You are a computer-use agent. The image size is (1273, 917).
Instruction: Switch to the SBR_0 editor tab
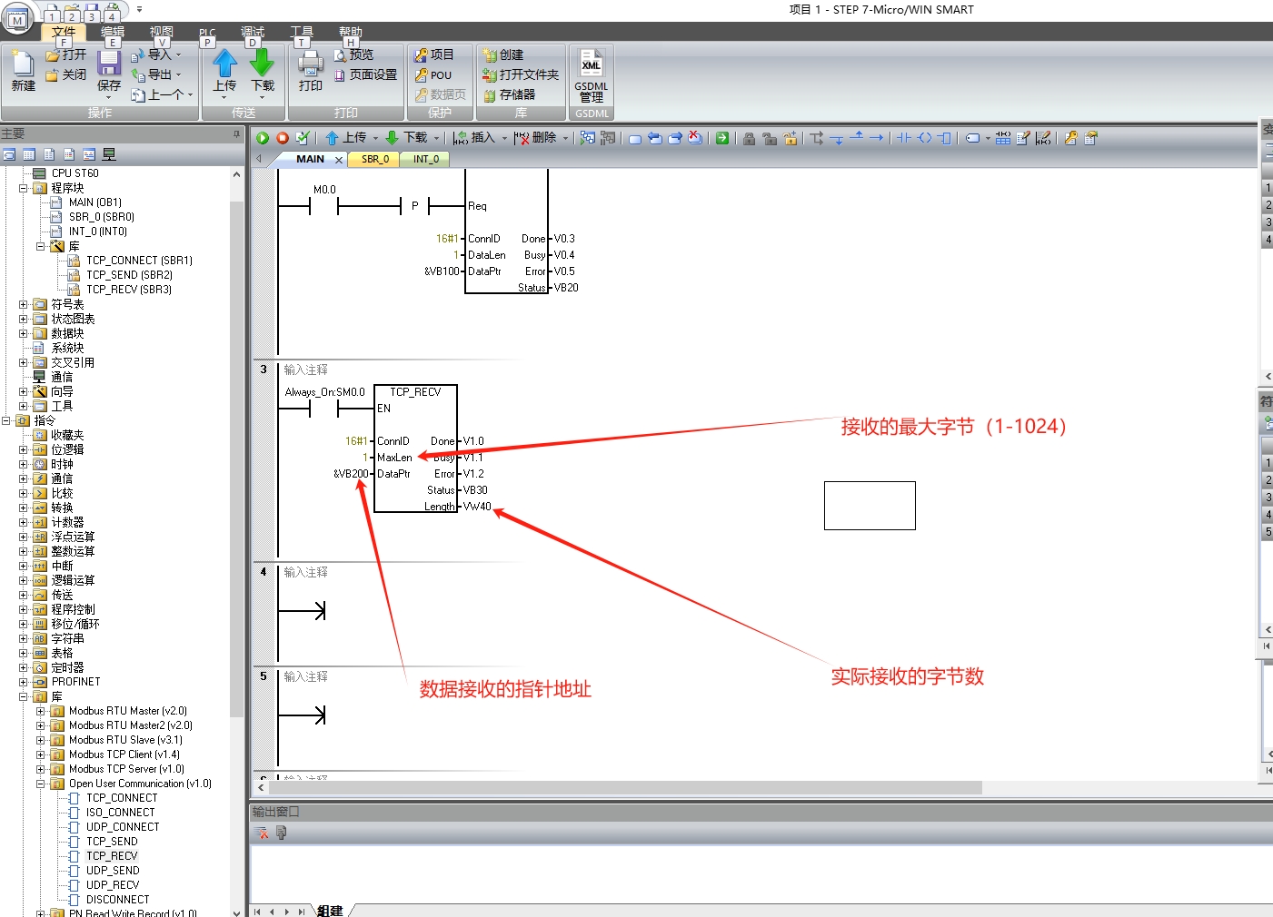(374, 159)
